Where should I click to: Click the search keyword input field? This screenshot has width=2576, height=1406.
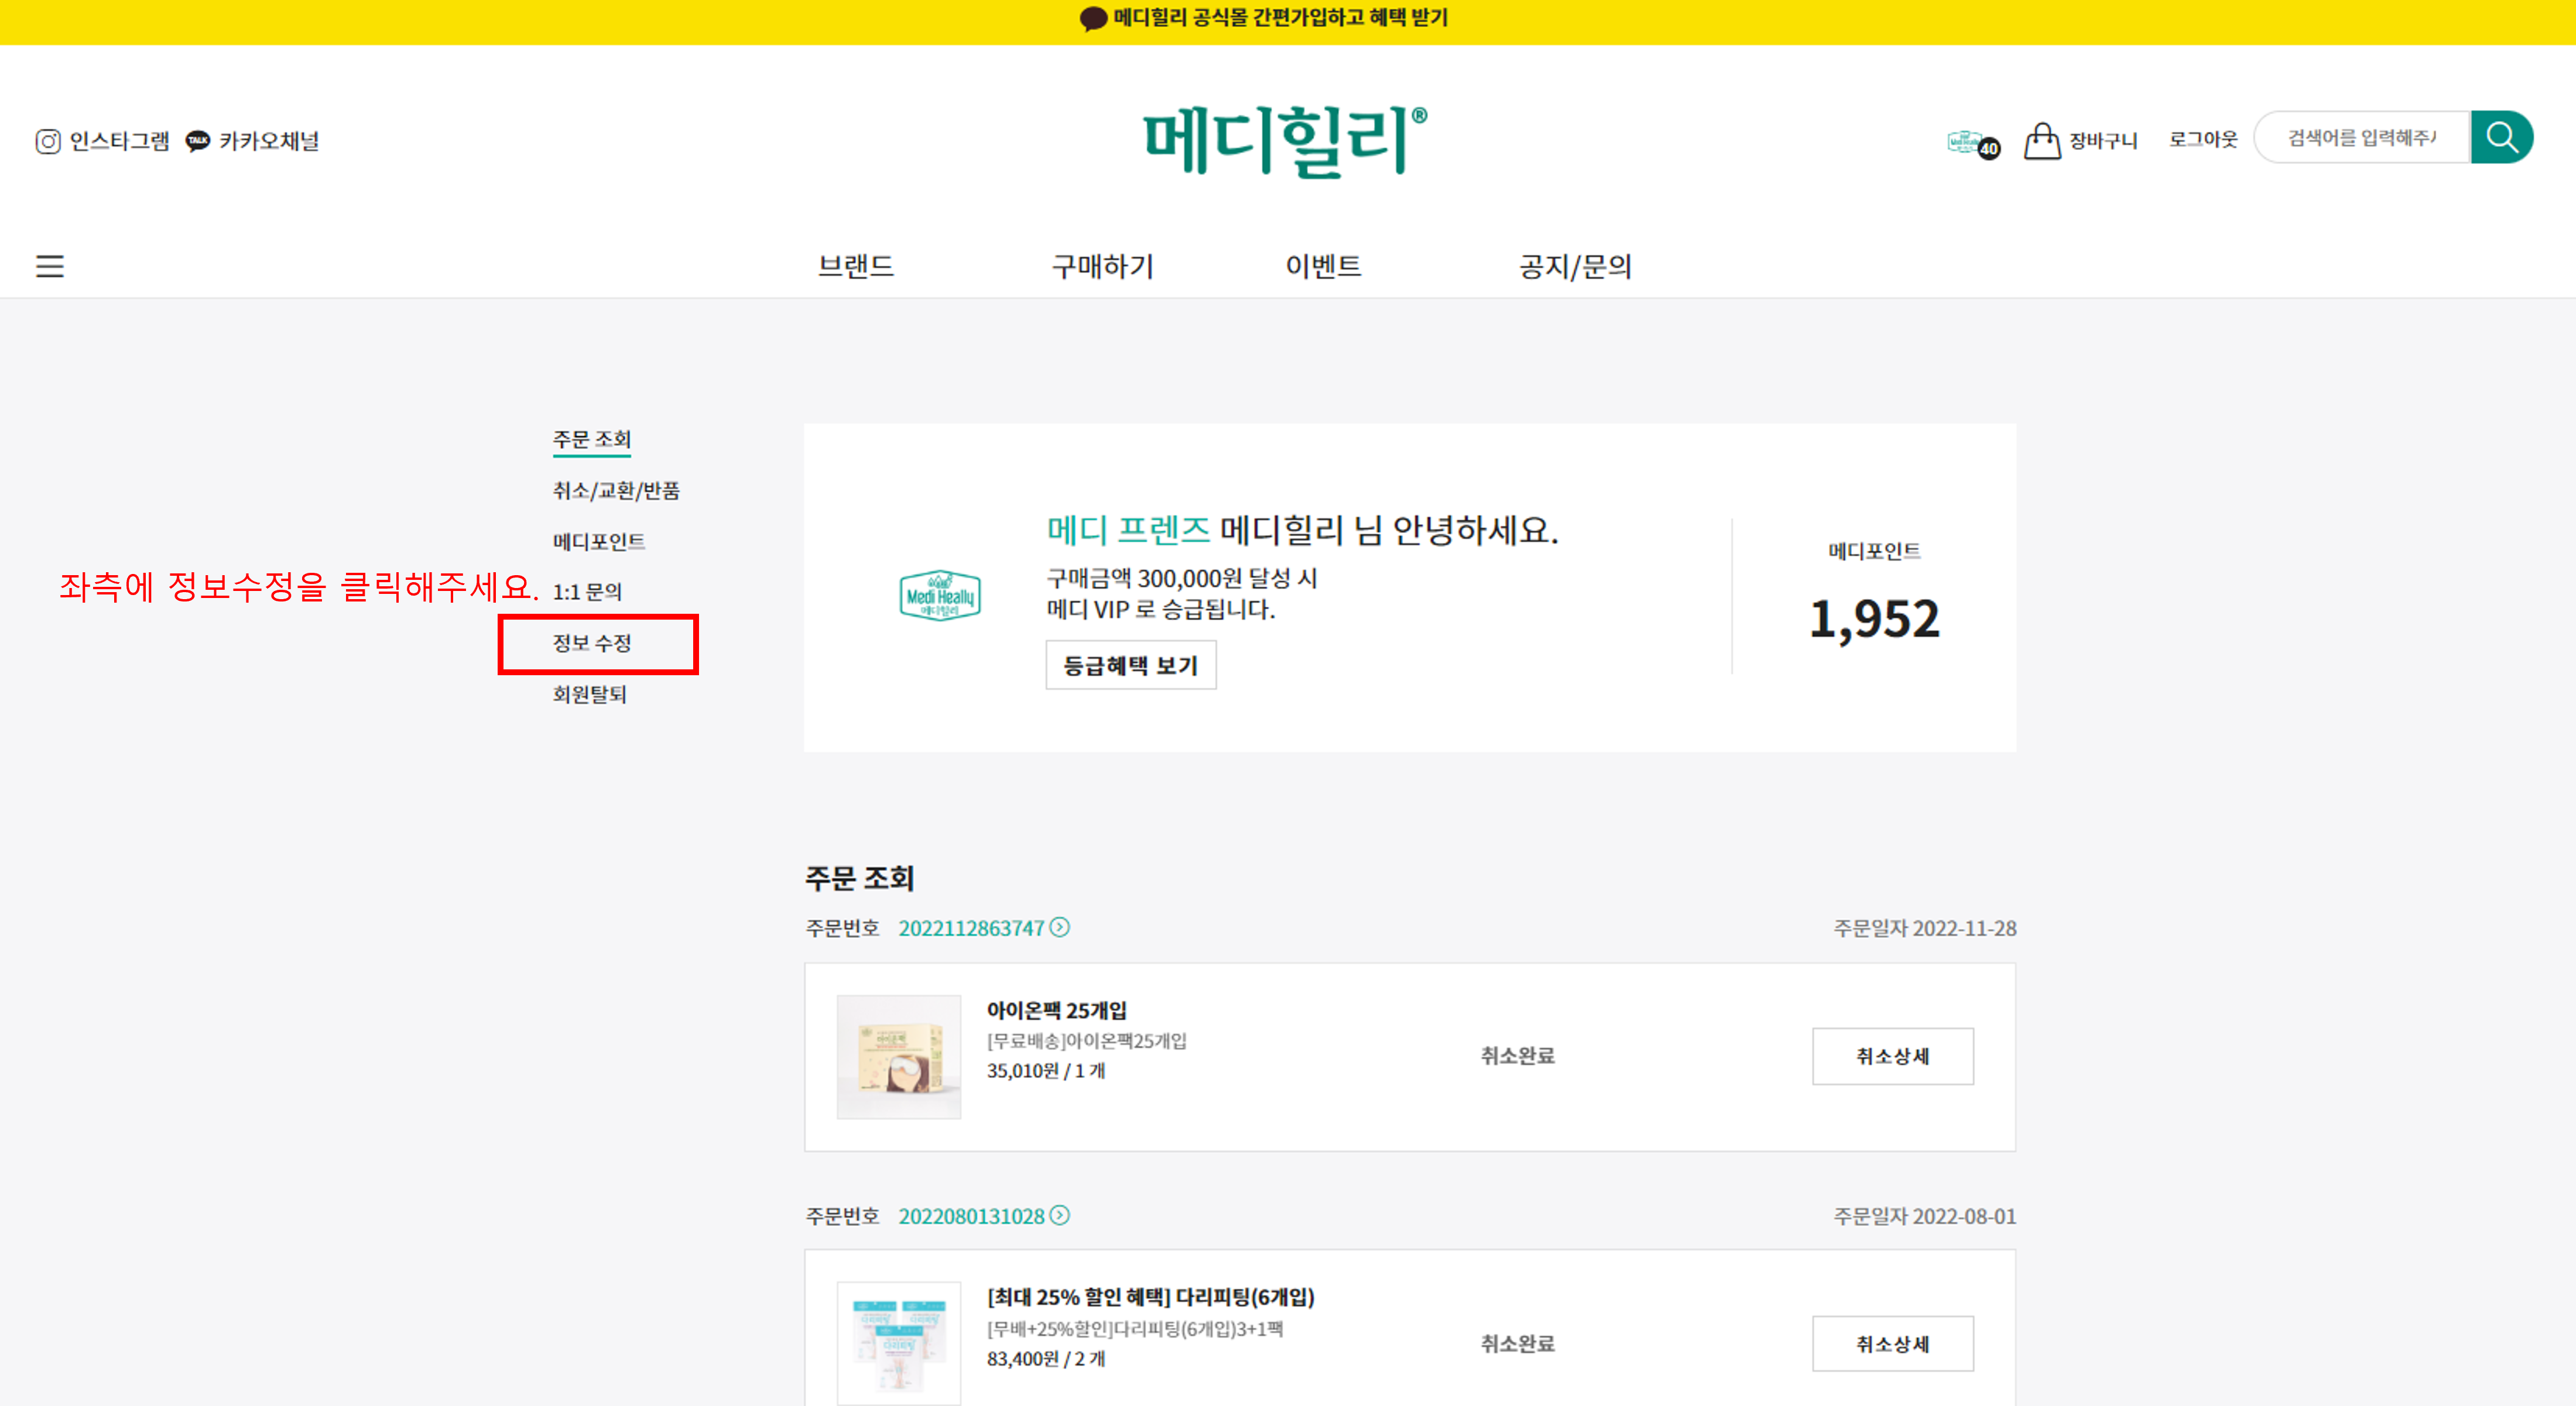click(x=2362, y=137)
